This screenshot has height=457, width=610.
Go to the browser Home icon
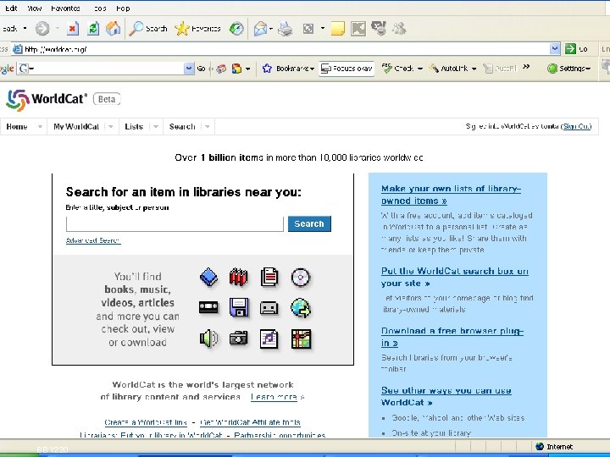[x=113, y=29]
